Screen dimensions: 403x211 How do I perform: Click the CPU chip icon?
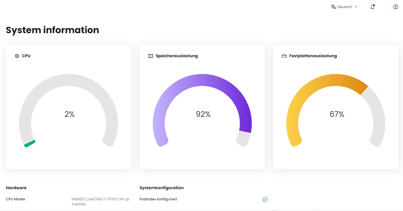17,56
